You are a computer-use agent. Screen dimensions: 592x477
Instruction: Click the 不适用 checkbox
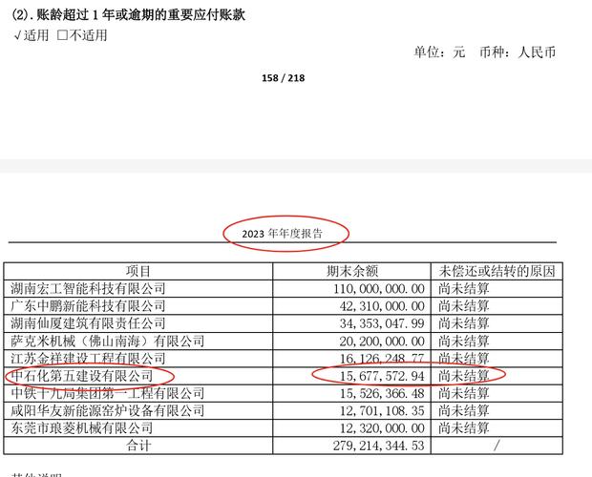(62, 35)
